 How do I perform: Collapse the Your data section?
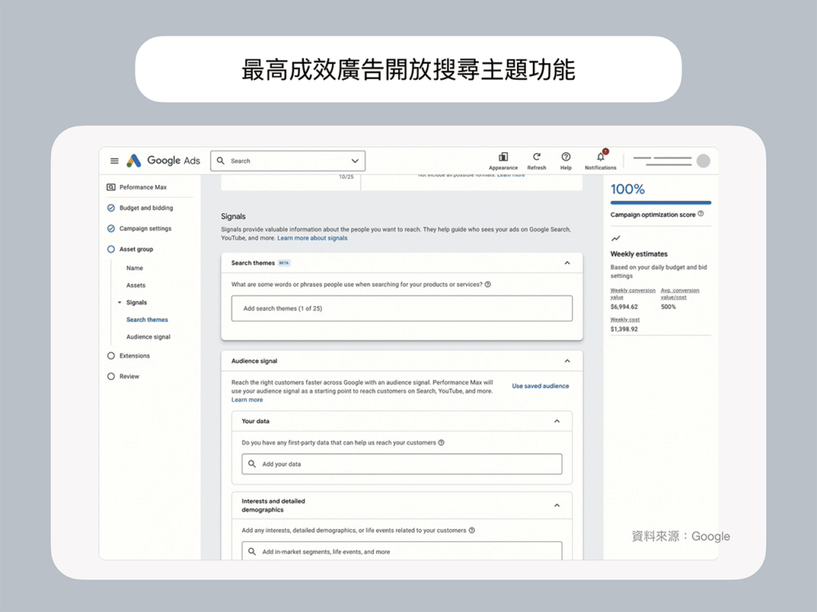pos(557,422)
